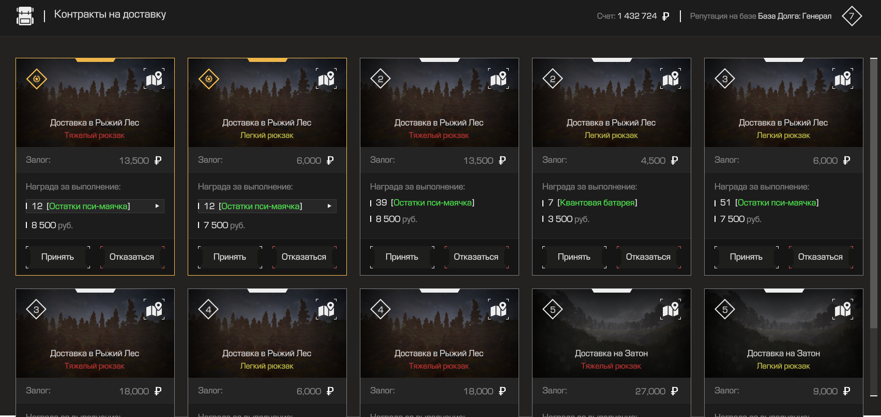The height and width of the screenshot is (417, 881).
Task: Click gold rank badge on Легкий рюкзак contract
Action: point(209,79)
